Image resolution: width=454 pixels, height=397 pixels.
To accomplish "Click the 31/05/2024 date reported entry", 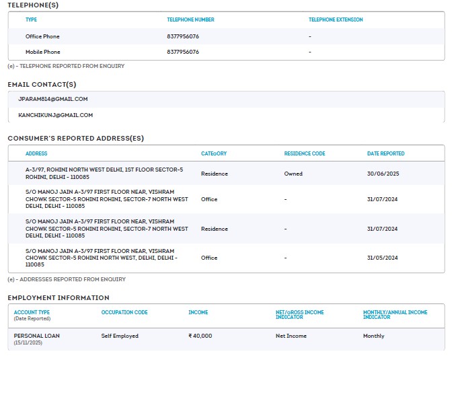I will 382,258.
